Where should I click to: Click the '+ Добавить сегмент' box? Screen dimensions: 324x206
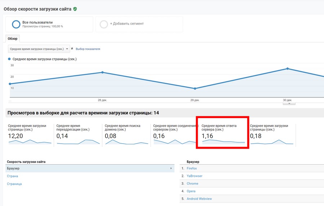(139, 24)
